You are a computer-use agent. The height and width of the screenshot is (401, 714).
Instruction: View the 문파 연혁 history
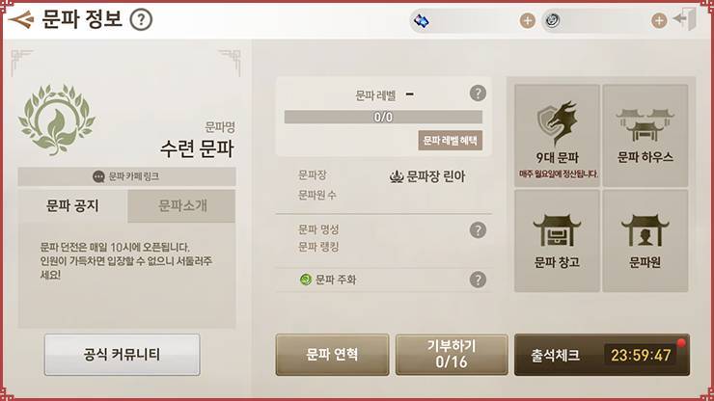[x=332, y=355]
